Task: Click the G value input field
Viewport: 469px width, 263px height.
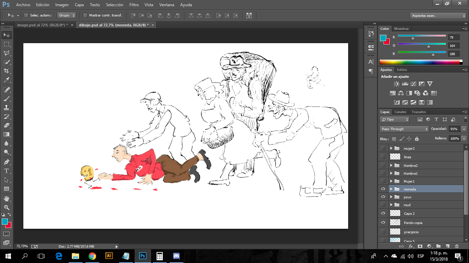Action: click(x=454, y=46)
